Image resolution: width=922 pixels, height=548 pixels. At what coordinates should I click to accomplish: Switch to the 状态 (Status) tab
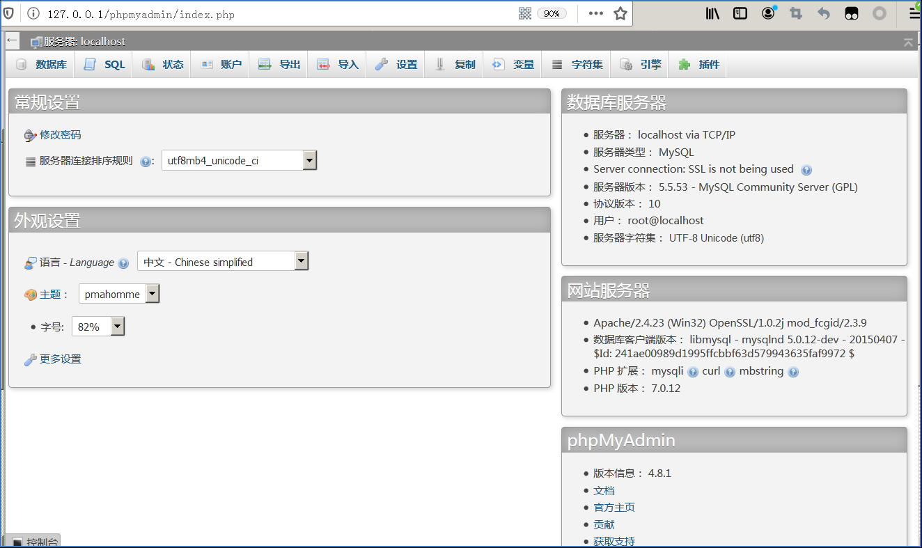click(163, 64)
